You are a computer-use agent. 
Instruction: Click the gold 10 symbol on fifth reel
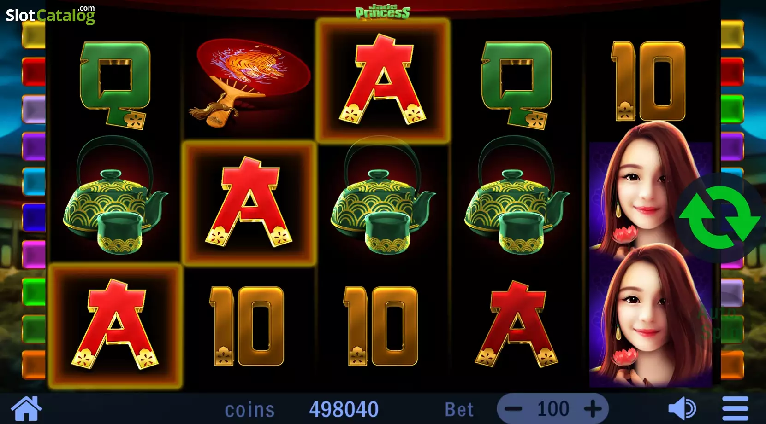648,81
